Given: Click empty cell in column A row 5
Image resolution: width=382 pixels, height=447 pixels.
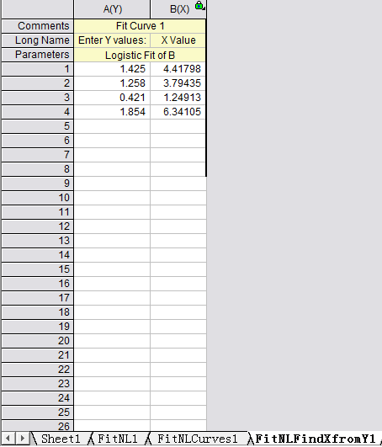Looking at the screenshot, I should coord(112,126).
